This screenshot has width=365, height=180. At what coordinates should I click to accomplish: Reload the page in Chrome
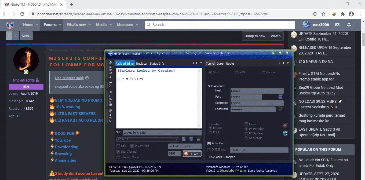point(23,14)
